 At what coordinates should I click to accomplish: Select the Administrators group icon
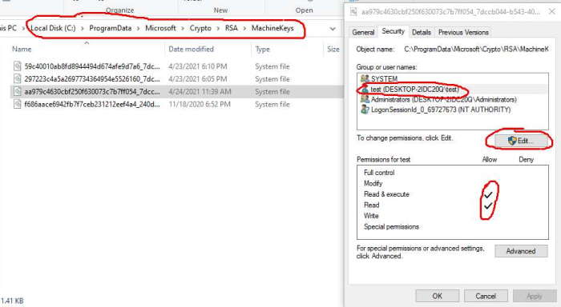pyautogui.click(x=365, y=99)
